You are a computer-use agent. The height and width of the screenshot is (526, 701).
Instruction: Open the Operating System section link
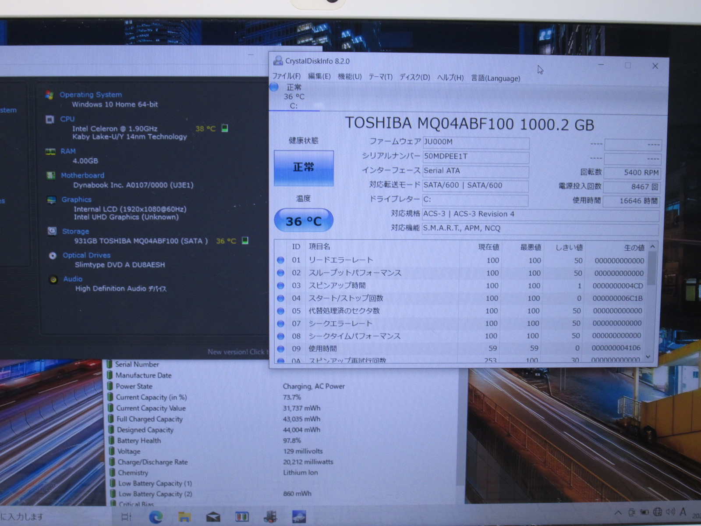[x=91, y=95]
